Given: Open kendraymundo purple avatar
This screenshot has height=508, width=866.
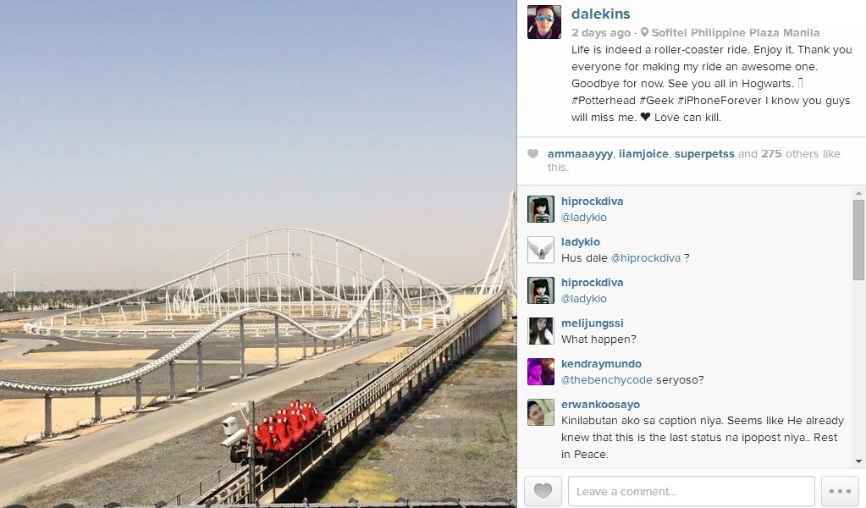Looking at the screenshot, I should click(541, 372).
